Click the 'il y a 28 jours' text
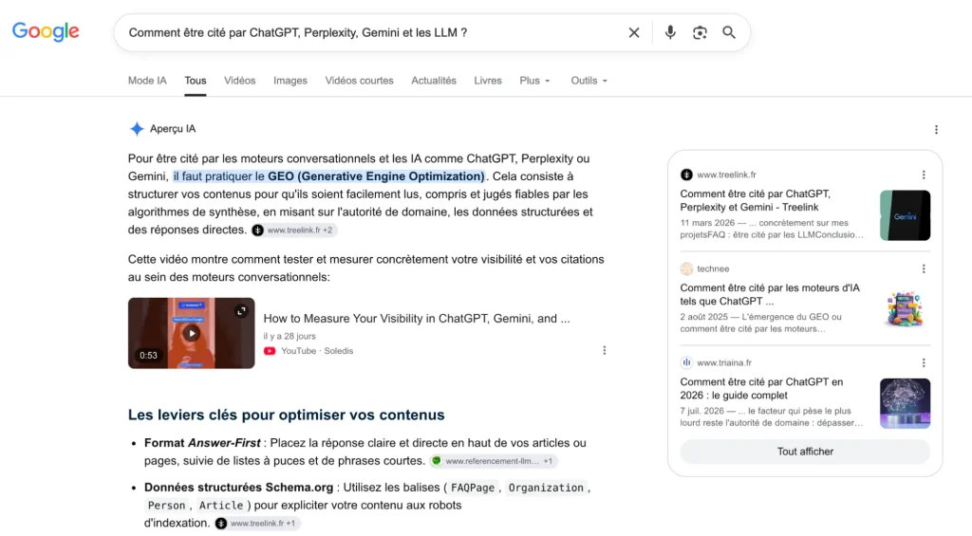 coord(290,336)
